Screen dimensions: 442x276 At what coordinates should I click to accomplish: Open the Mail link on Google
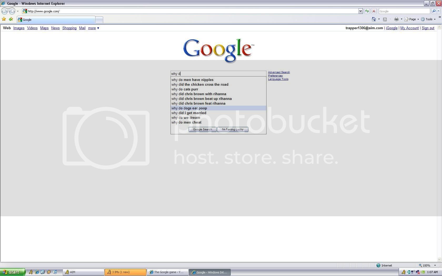(x=82, y=28)
